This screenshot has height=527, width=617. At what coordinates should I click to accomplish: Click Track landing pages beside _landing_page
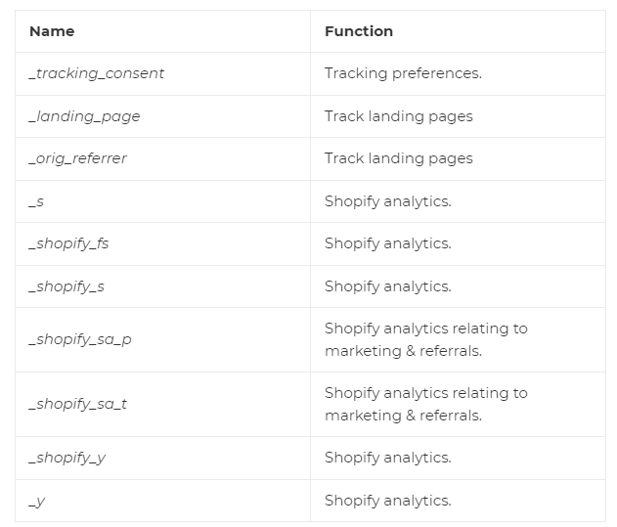pos(398,116)
